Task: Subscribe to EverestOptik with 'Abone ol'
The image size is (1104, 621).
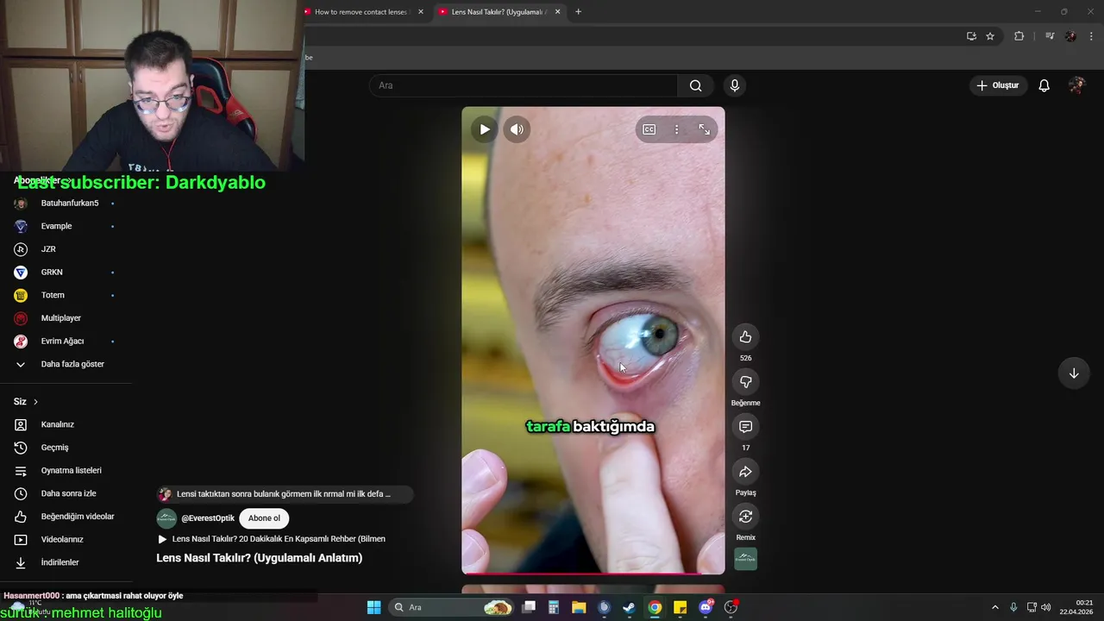Action: click(264, 518)
